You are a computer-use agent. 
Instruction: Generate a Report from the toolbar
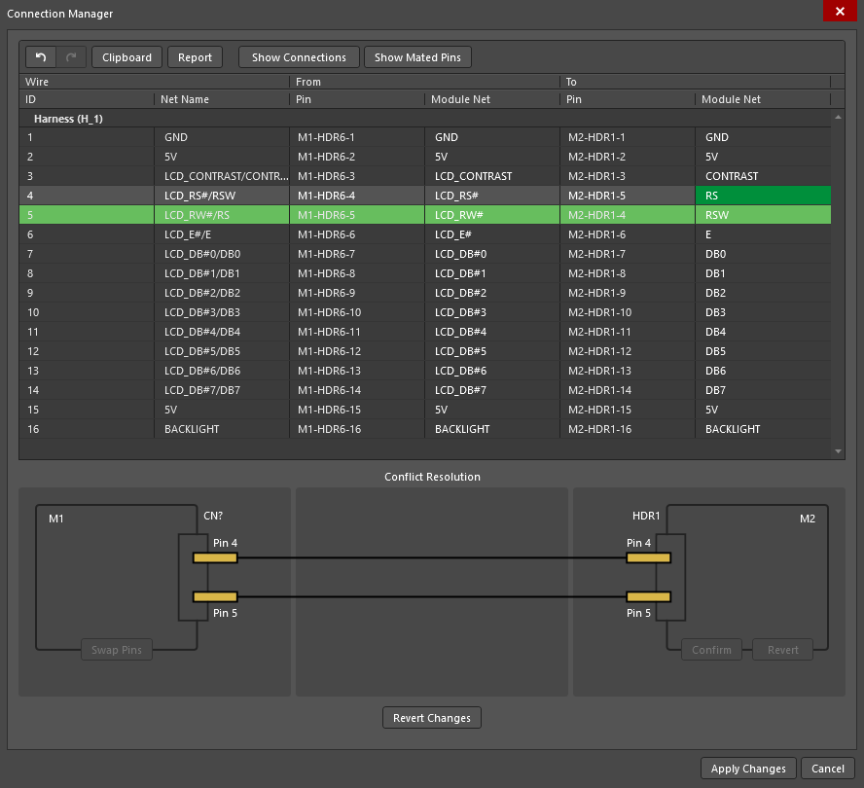[x=195, y=57]
